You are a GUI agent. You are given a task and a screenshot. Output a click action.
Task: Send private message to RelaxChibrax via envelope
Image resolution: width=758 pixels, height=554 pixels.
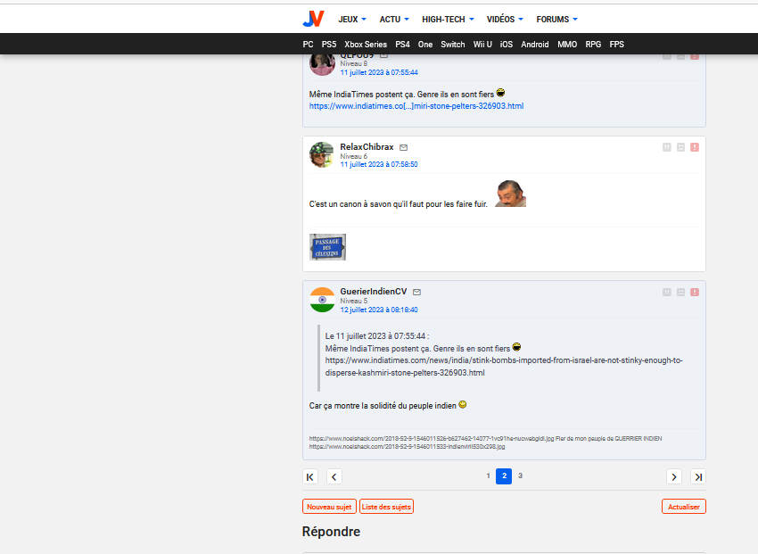(403, 147)
